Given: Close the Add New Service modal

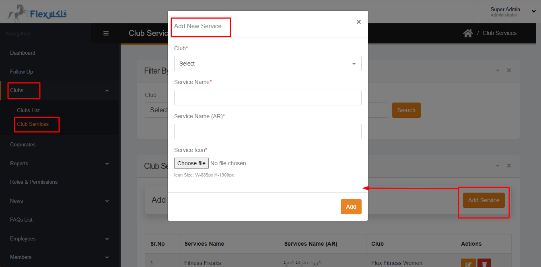Looking at the screenshot, I should point(358,22).
